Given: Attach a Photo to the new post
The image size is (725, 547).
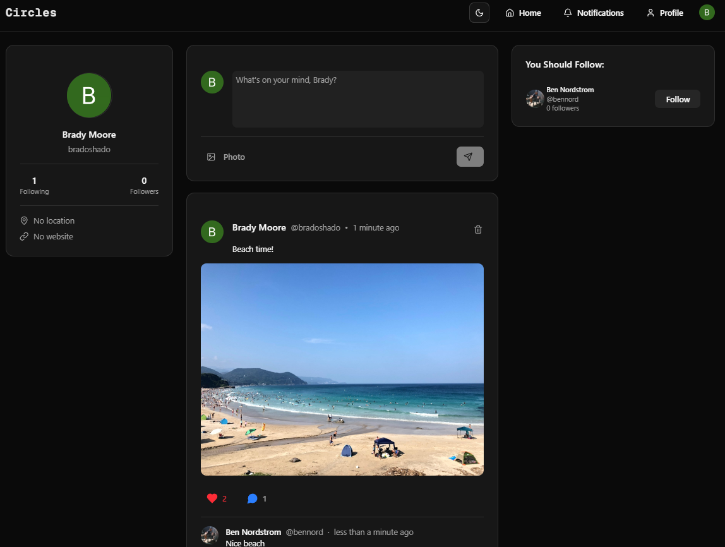Looking at the screenshot, I should 226,157.
